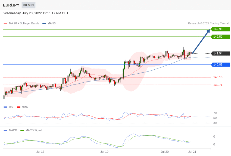The width and height of the screenshot is (231, 156).
Task: Click the 141.54 current price tag
Action: pyautogui.click(x=221, y=53)
